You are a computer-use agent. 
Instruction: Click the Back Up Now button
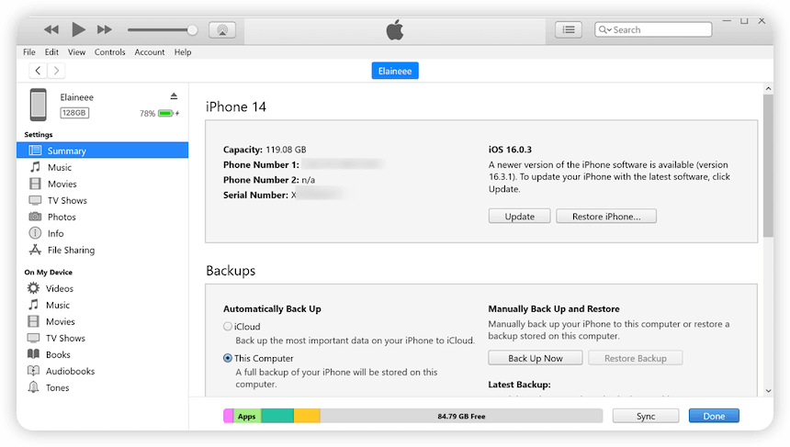coord(536,358)
